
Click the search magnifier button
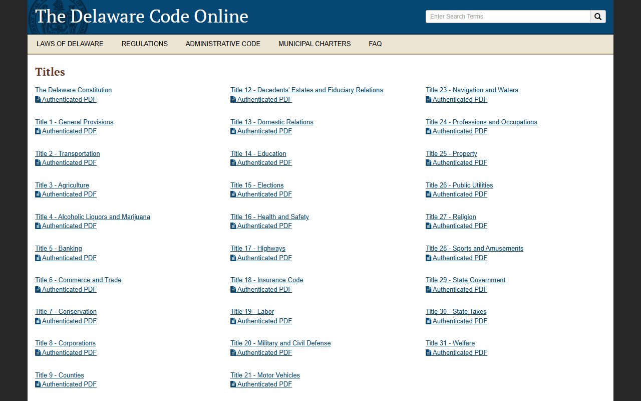pos(598,17)
